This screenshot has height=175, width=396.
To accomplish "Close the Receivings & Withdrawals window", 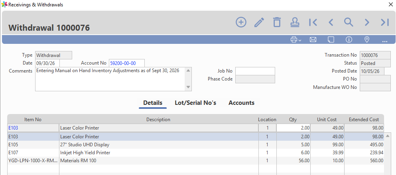I will click(x=390, y=4).
